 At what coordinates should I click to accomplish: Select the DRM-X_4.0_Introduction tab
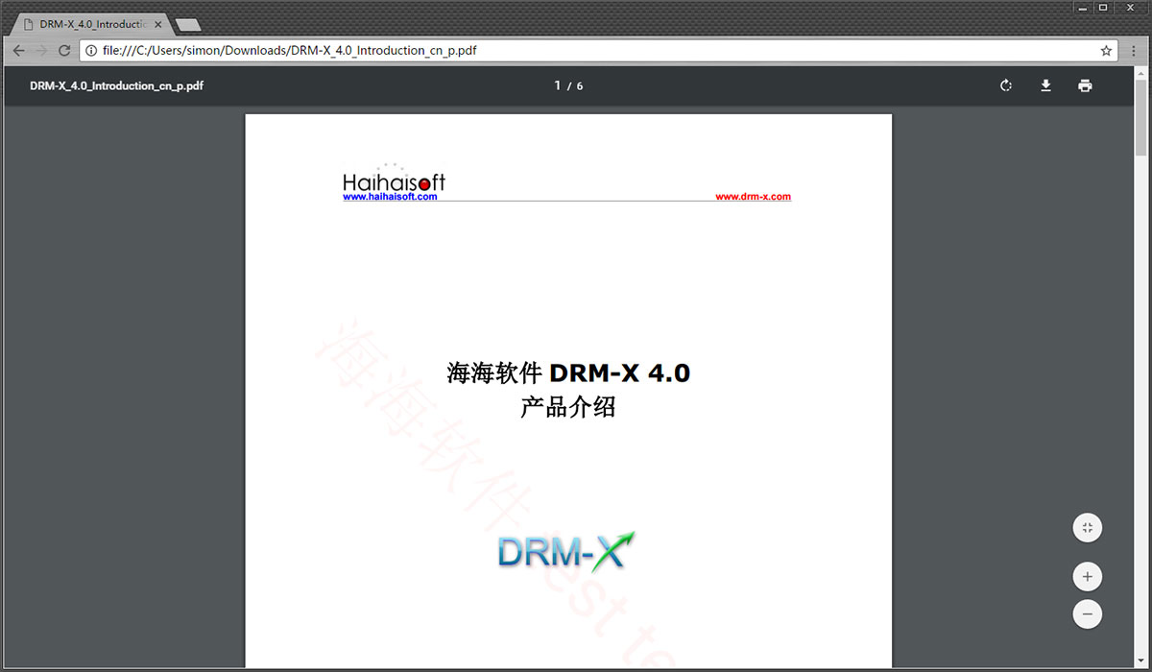coord(93,23)
